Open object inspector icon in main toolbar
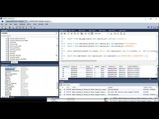Viewport: 159px width, 119px height. [x=10, y=27]
